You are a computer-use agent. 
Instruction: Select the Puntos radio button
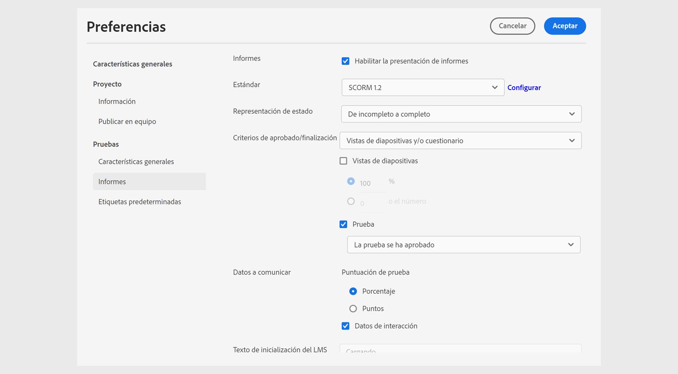(x=353, y=309)
